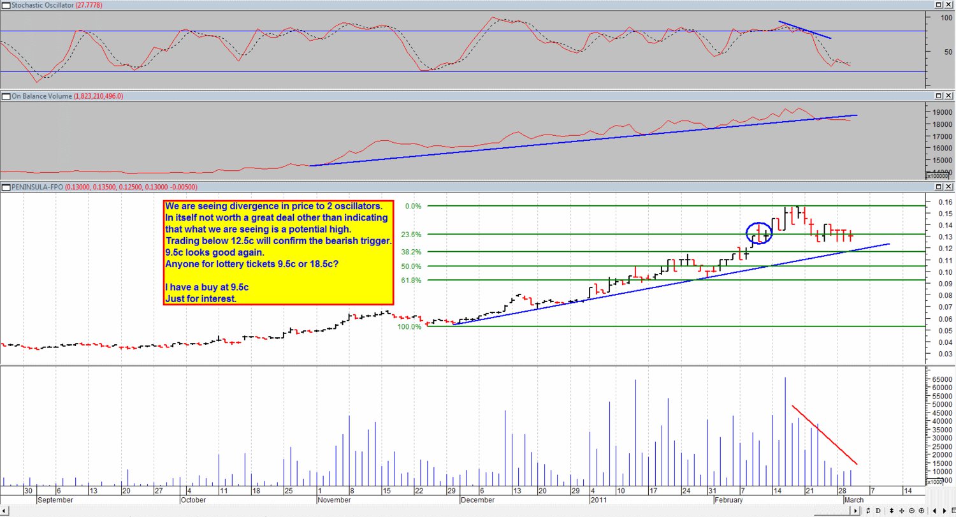
Task: Close the PENINSULA-FPO price pane
Action: 949,187
